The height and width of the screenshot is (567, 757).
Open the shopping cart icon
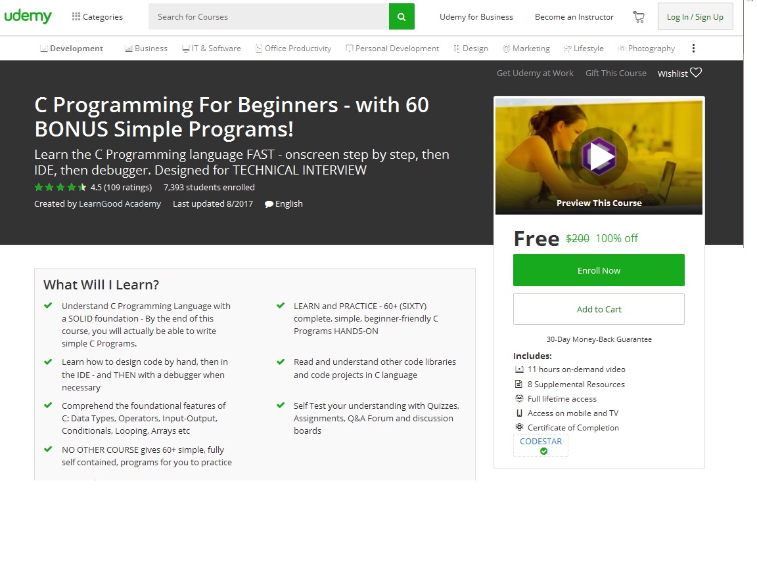click(639, 17)
